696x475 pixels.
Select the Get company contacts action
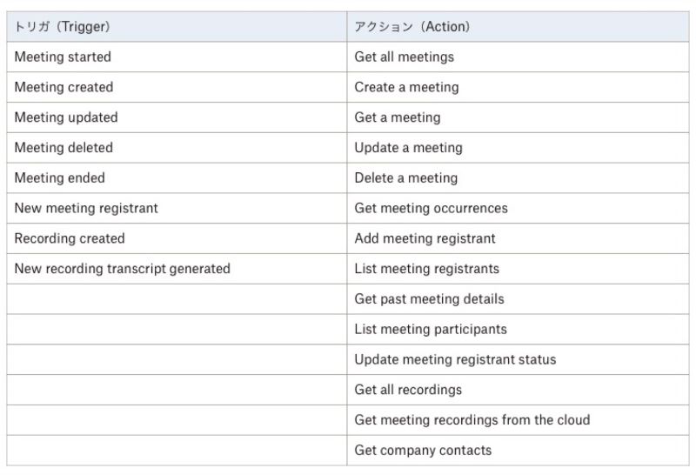[518, 450]
